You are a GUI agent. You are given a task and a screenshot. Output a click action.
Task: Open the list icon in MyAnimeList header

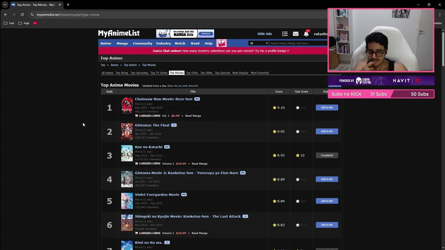tap(285, 34)
